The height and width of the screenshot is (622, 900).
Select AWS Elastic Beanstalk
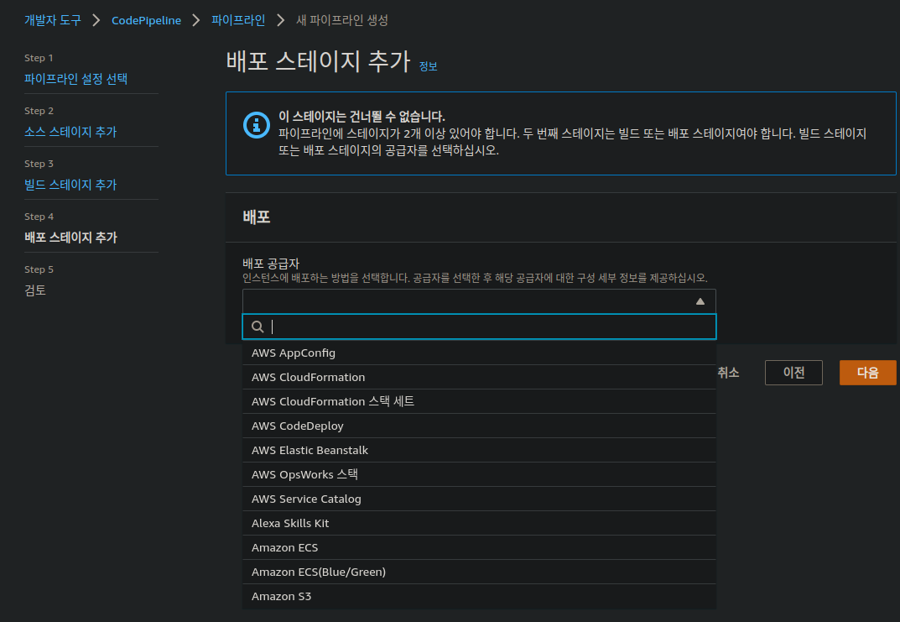pyautogui.click(x=479, y=450)
